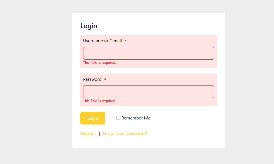Click the yellow Login button

93,118
